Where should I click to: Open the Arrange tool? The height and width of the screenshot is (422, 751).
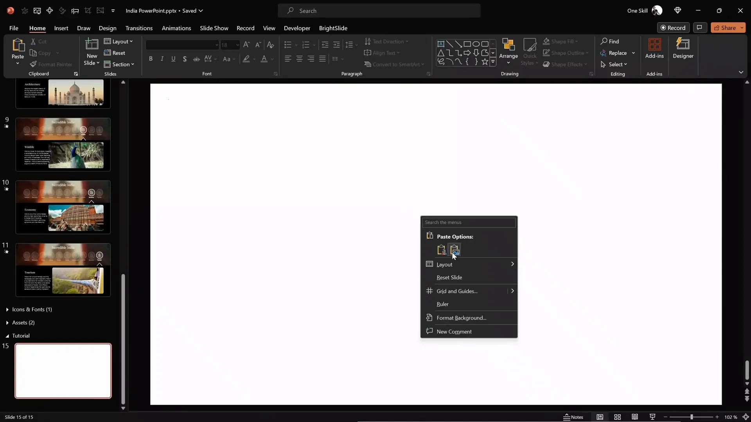coord(508,51)
